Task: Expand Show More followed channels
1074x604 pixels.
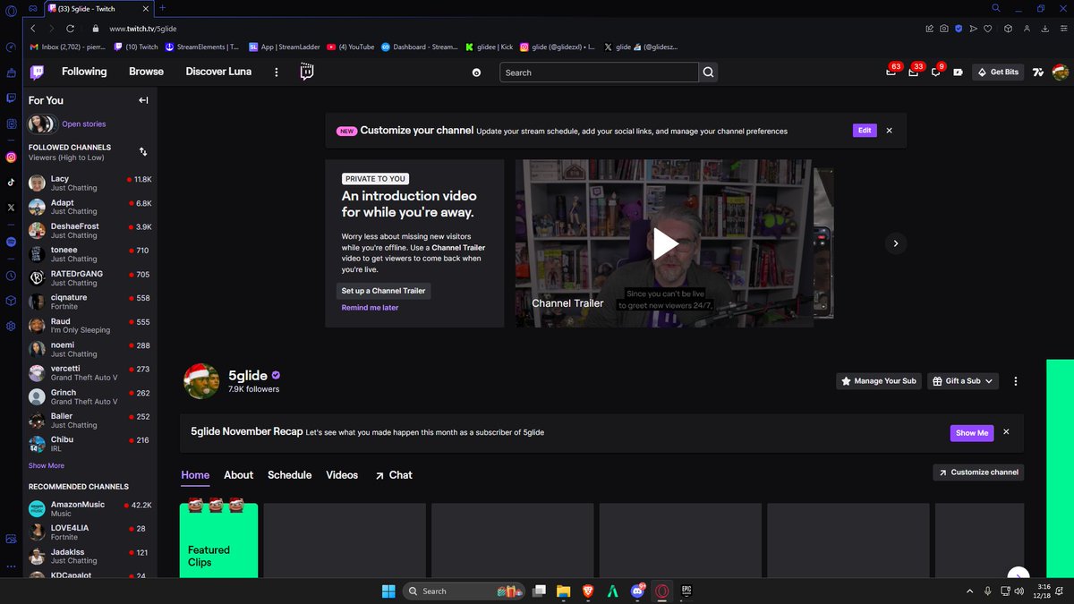Action: pyautogui.click(x=47, y=465)
